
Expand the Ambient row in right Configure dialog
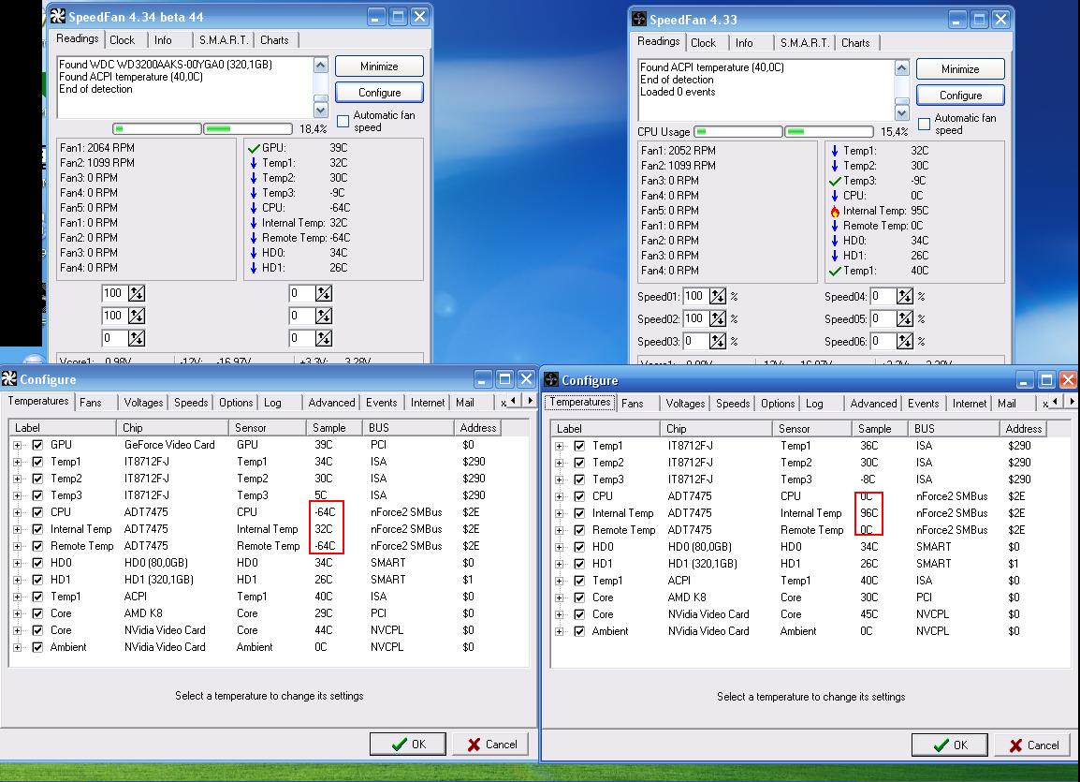tap(560, 631)
